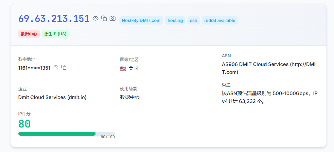This screenshot has width=334, height=152.
Task: Select the reddit available tag
Action: click(220, 21)
